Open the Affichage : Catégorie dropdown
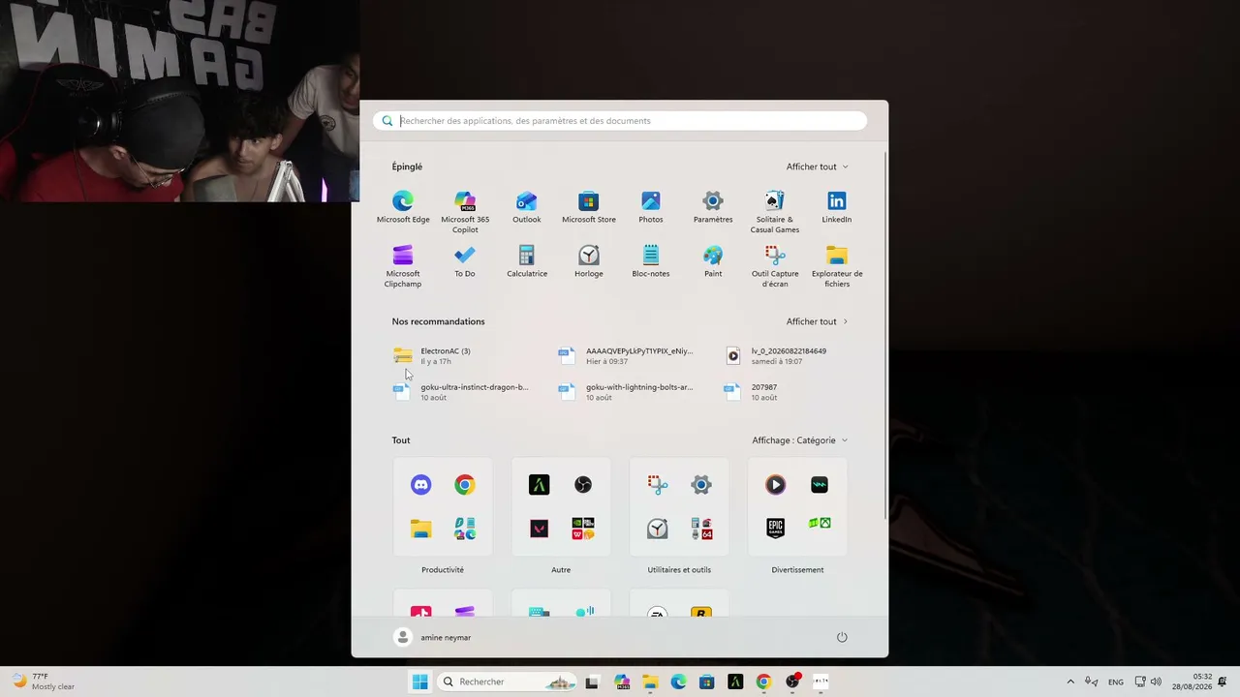 point(800,440)
